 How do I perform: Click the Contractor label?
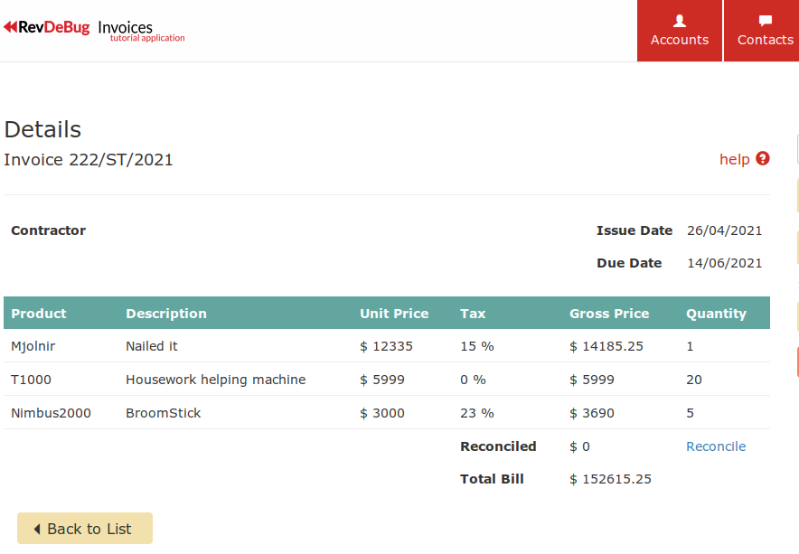pos(49,230)
